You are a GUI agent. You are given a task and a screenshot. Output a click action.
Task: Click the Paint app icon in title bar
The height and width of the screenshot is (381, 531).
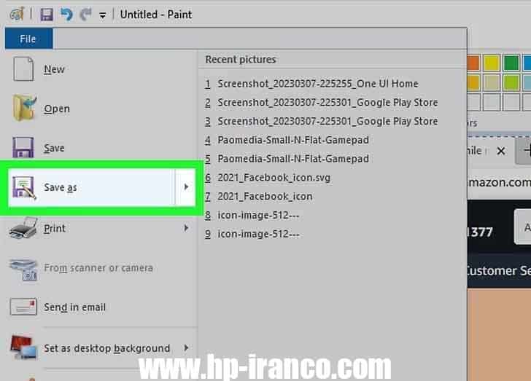click(x=16, y=15)
